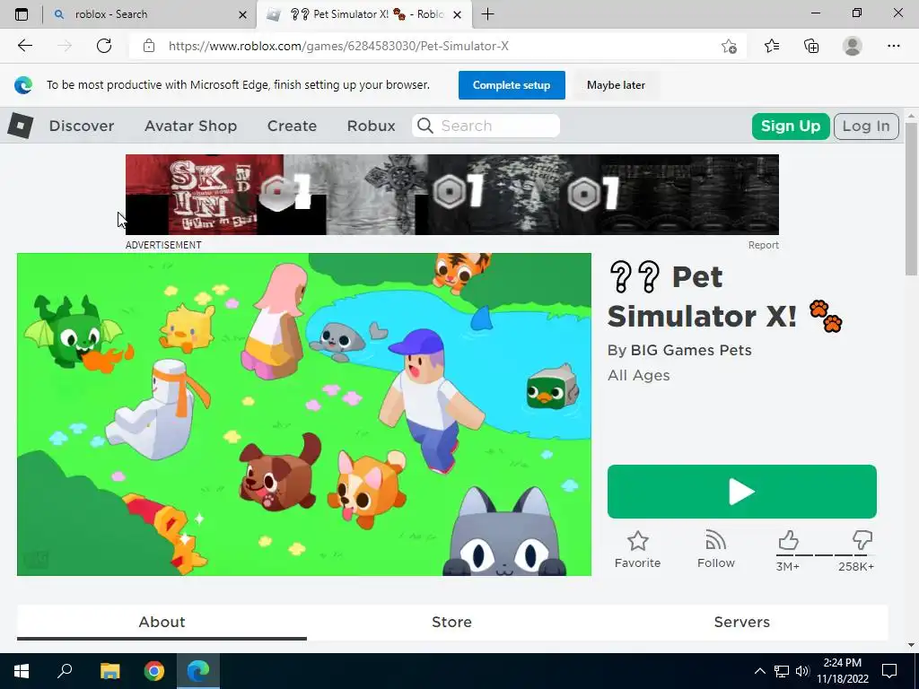Select the About tab
The height and width of the screenshot is (689, 919).
tap(162, 623)
